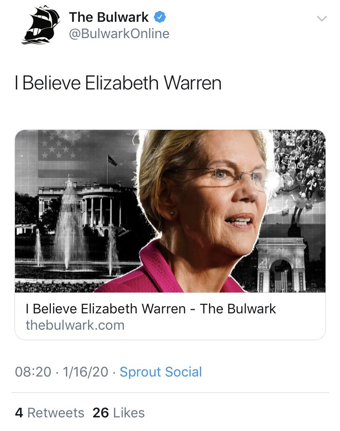Click the blue verified checkmark badge

(x=159, y=17)
